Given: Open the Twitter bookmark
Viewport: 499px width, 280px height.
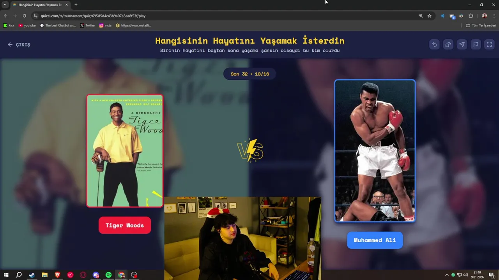Looking at the screenshot, I should point(87,25).
